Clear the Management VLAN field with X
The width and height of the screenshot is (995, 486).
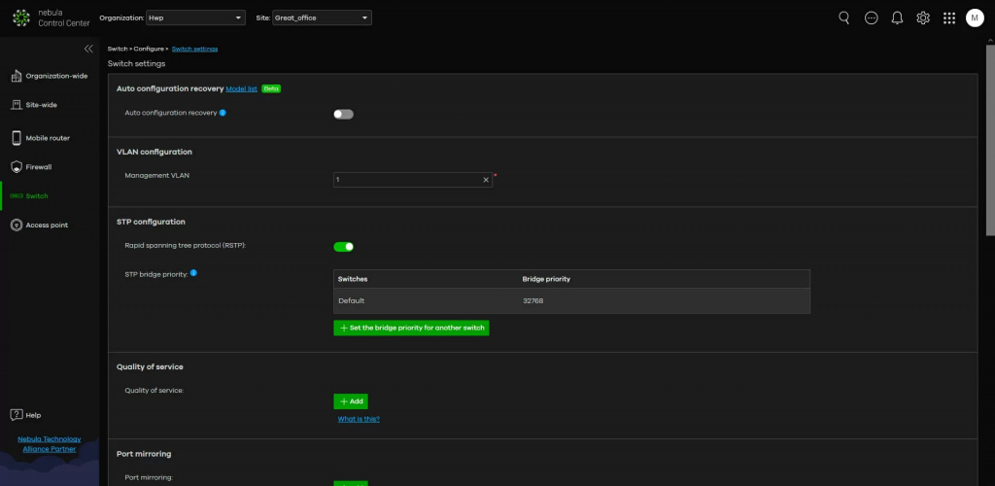486,180
